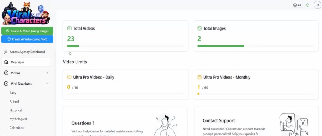Select Overview in the sidebar
The image size is (322, 136).
click(x=26, y=62)
